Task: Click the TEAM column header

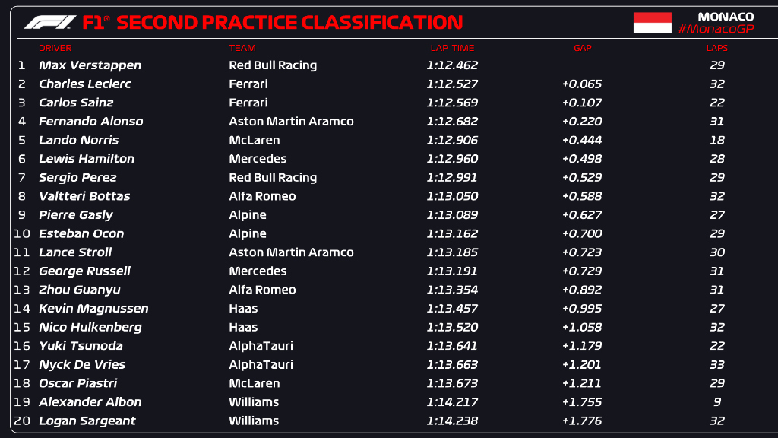Action: (x=242, y=48)
